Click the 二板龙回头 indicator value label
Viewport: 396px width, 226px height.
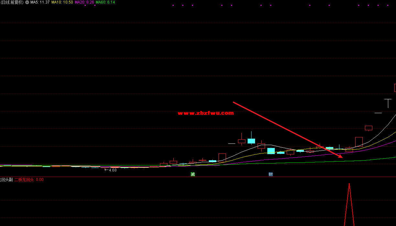[29, 180]
